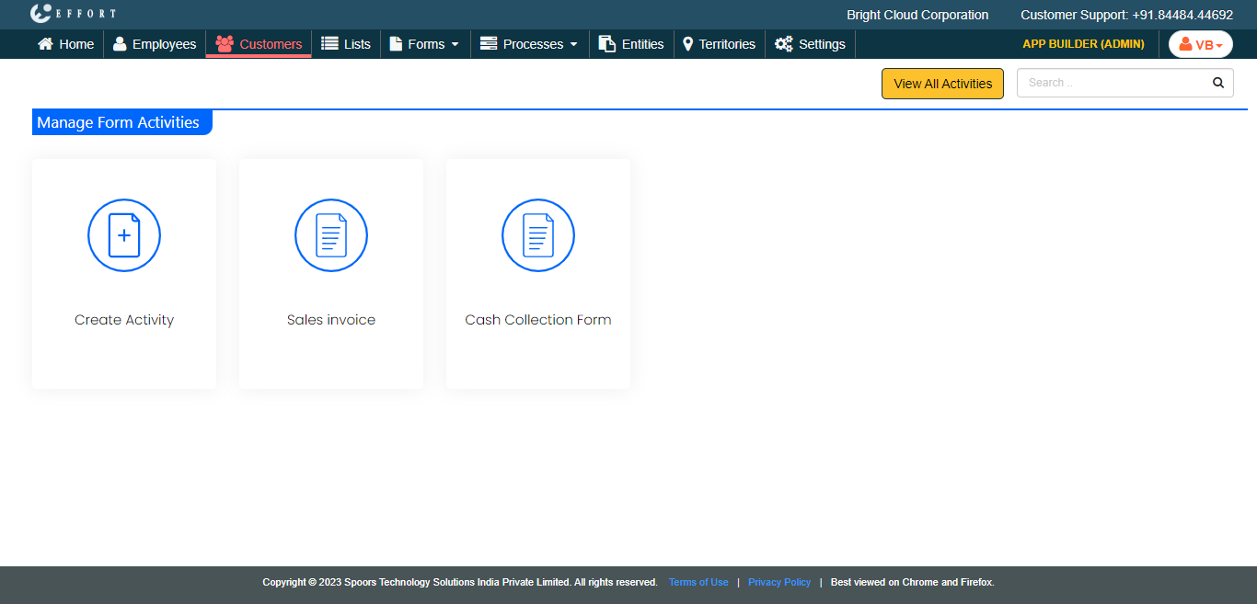Click the magnifier search icon
The height and width of the screenshot is (604, 1257).
point(1217,83)
